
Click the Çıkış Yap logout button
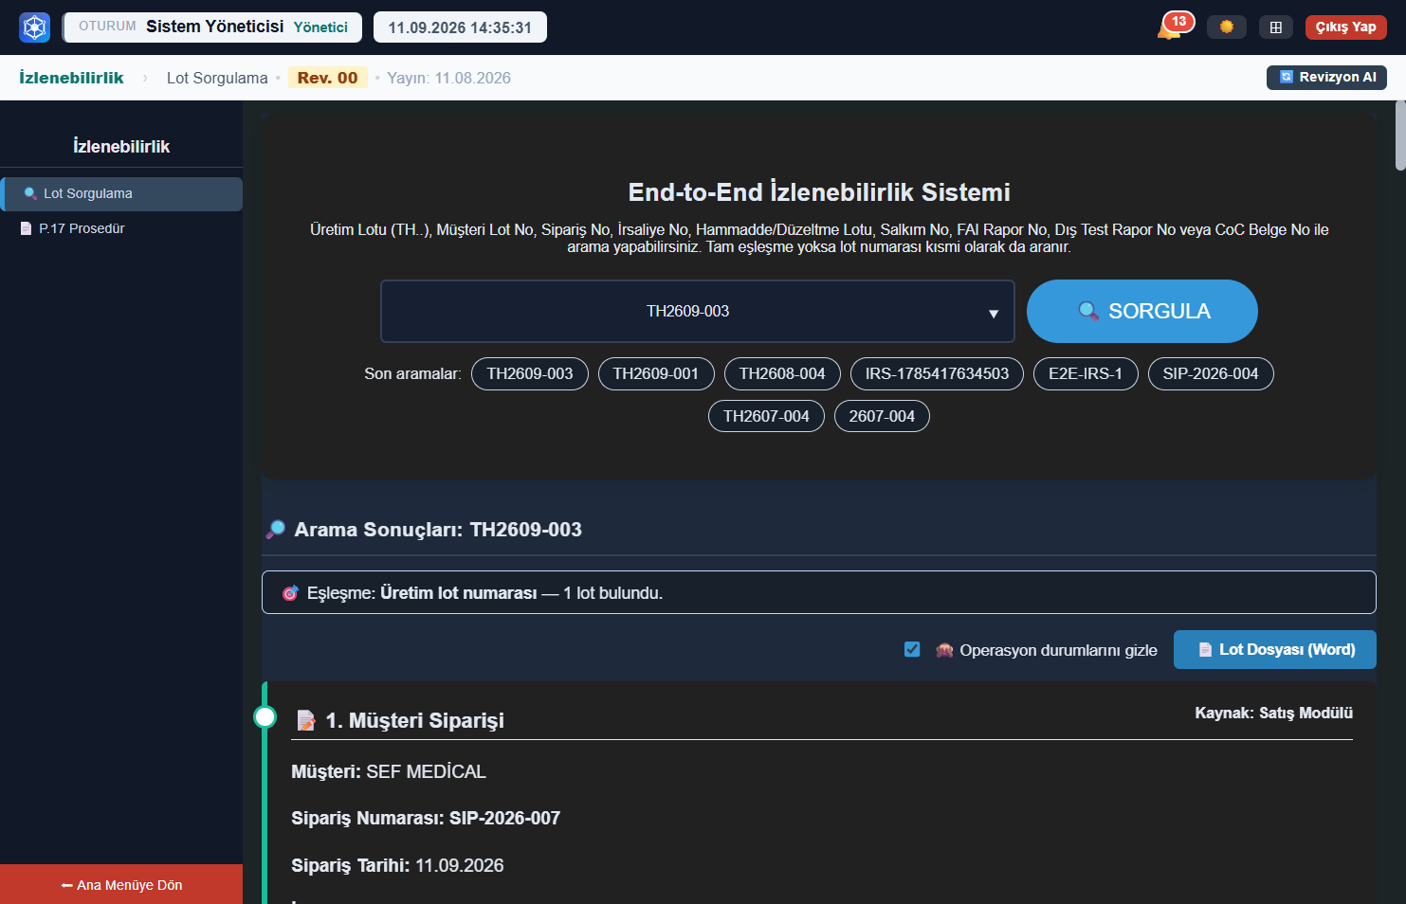[1345, 27]
